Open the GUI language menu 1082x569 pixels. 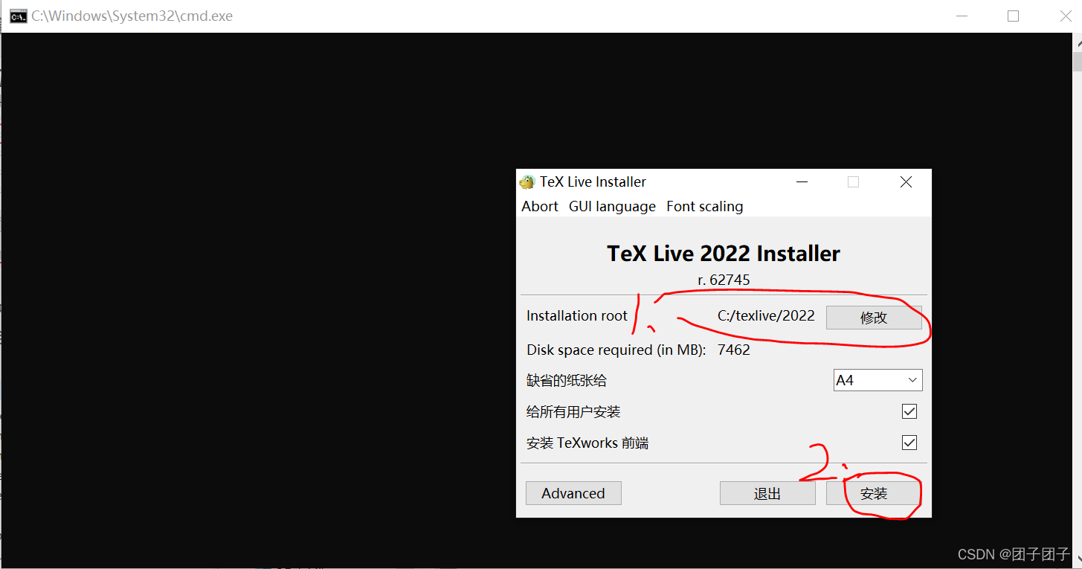pos(612,206)
